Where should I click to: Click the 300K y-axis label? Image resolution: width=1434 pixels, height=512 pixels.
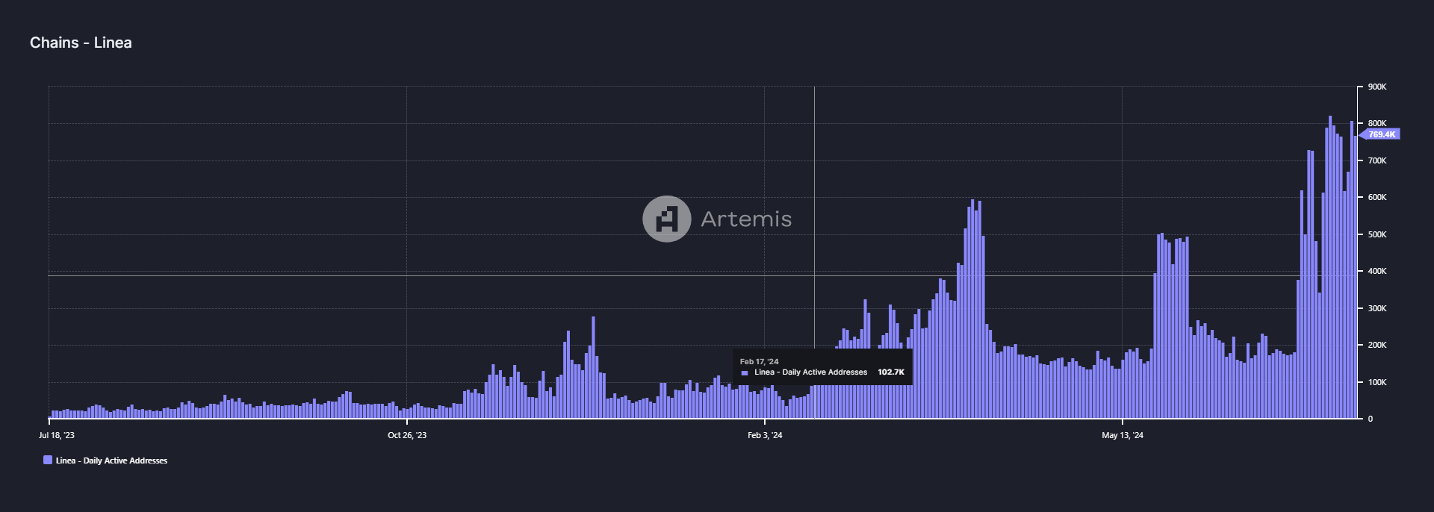point(1377,308)
